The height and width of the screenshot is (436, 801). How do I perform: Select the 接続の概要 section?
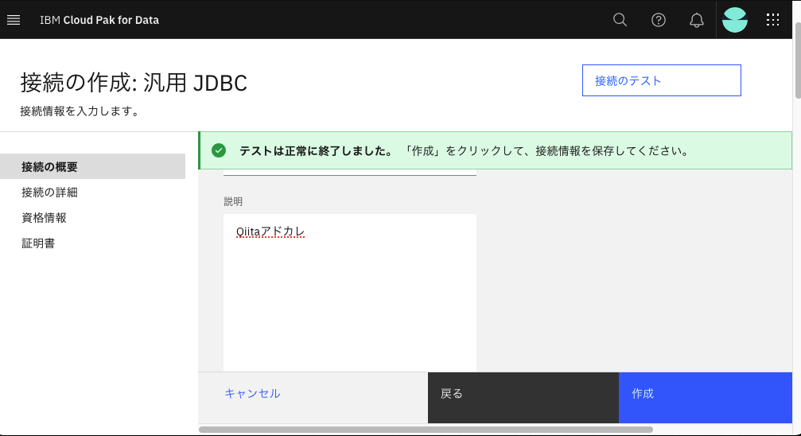pyautogui.click(x=92, y=166)
